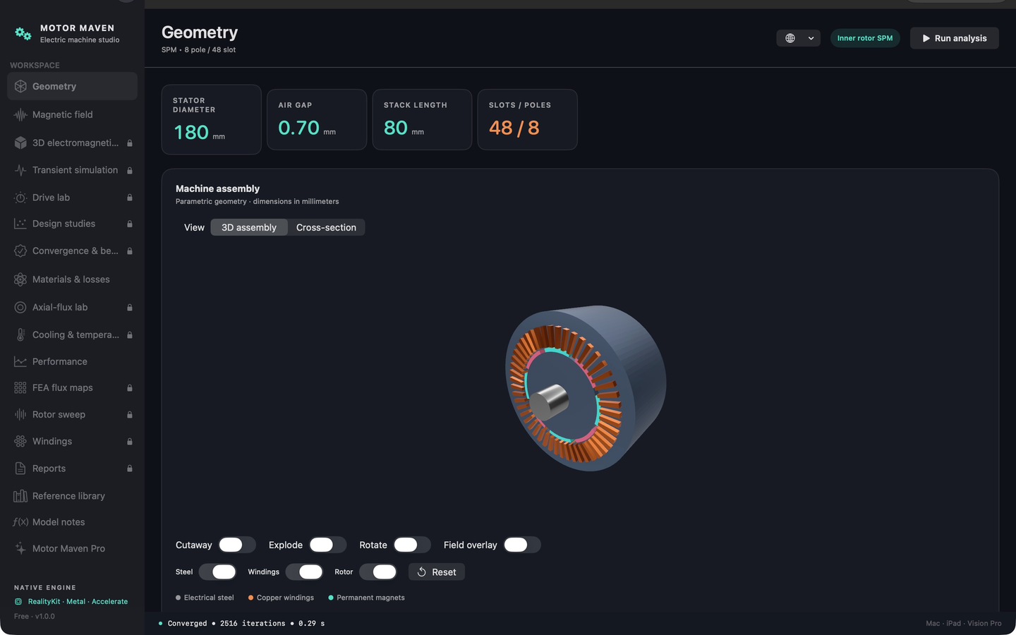Click the Reports document icon
Viewport: 1016px width, 635px height.
pyautogui.click(x=20, y=468)
